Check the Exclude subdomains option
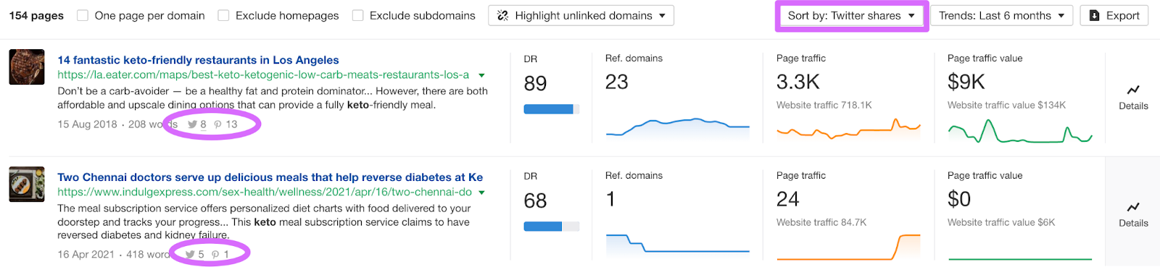This screenshot has width=1160, height=267. coord(357,15)
